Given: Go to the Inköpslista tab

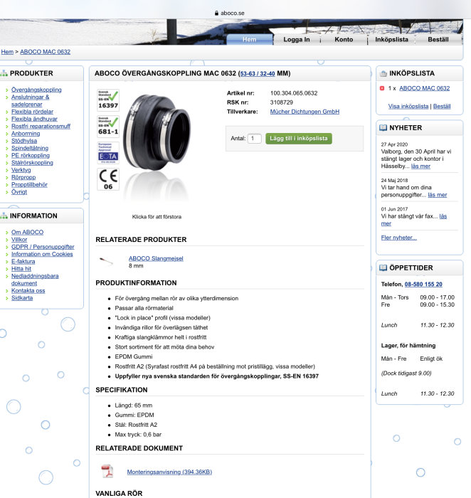Looking at the screenshot, I should (x=391, y=39).
